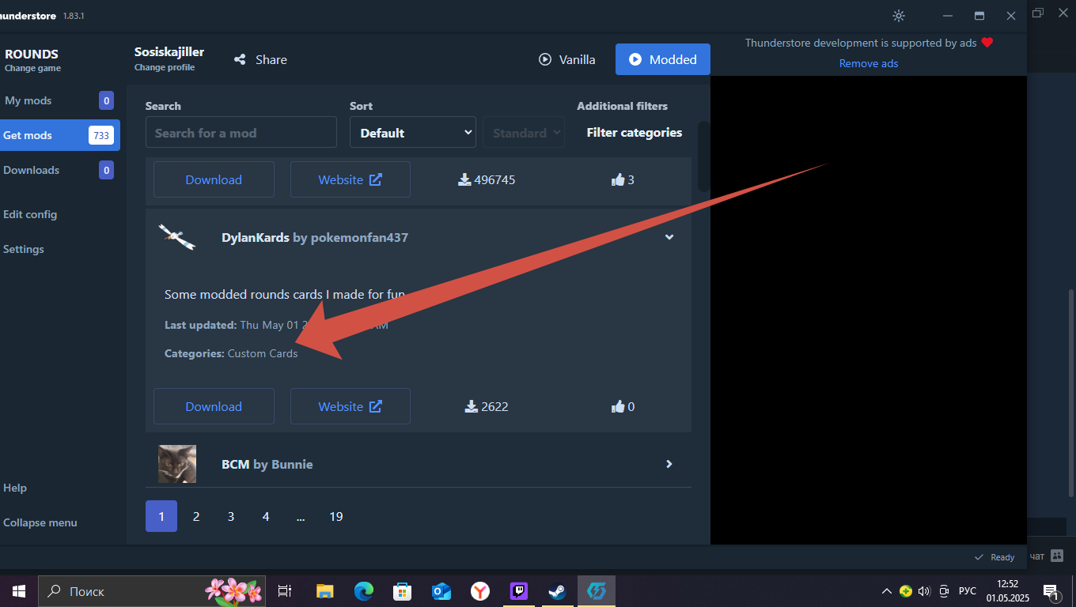Viewport: 1076px width, 607px height.
Task: Open Windows Start menu
Action: [x=18, y=591]
